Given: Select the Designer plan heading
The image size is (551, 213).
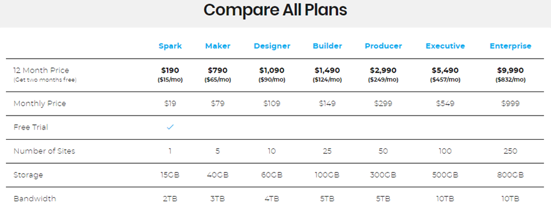Looking at the screenshot, I should 272,46.
